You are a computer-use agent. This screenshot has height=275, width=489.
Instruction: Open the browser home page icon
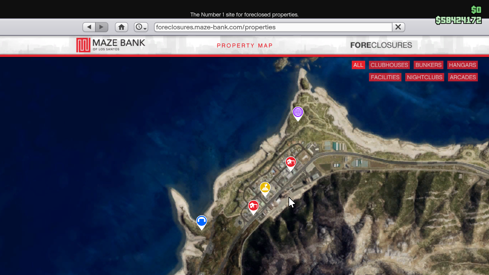(x=121, y=27)
